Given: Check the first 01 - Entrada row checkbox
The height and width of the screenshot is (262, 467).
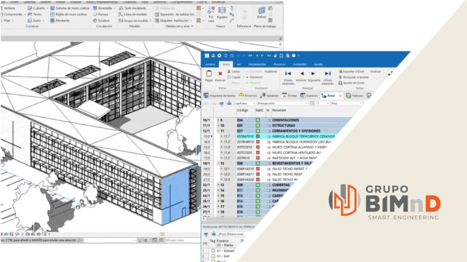Looking at the screenshot, I should (213, 251).
